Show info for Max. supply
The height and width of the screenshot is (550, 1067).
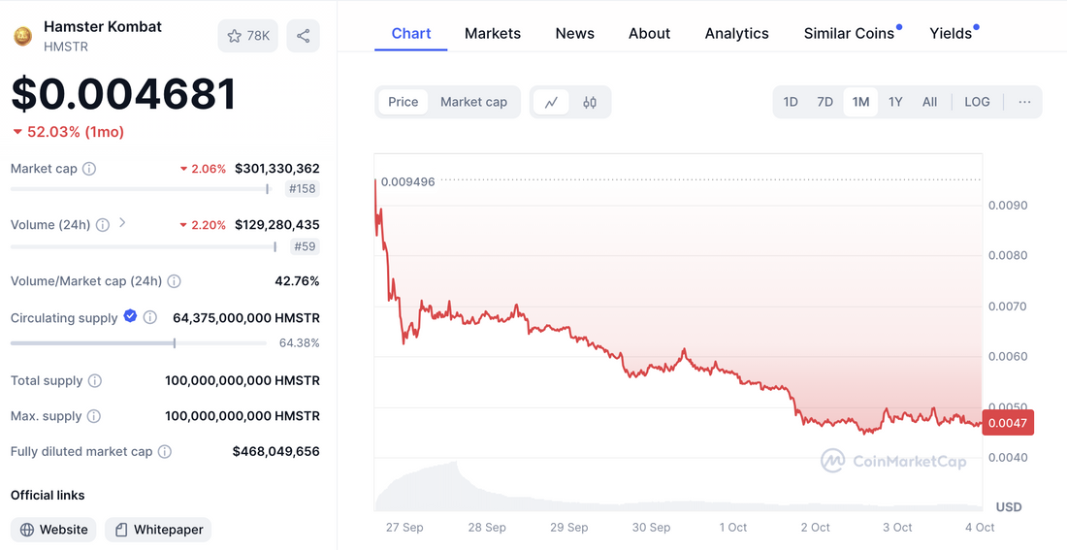click(94, 416)
